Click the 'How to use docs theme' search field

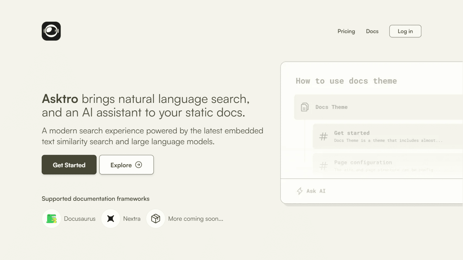(x=346, y=81)
